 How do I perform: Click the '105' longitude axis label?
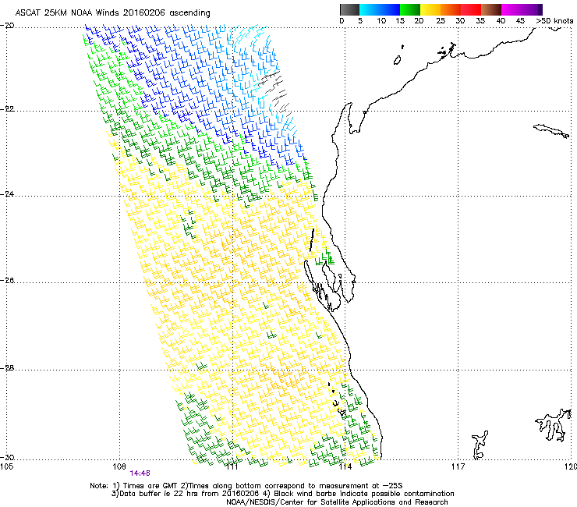pyautogui.click(x=6, y=467)
